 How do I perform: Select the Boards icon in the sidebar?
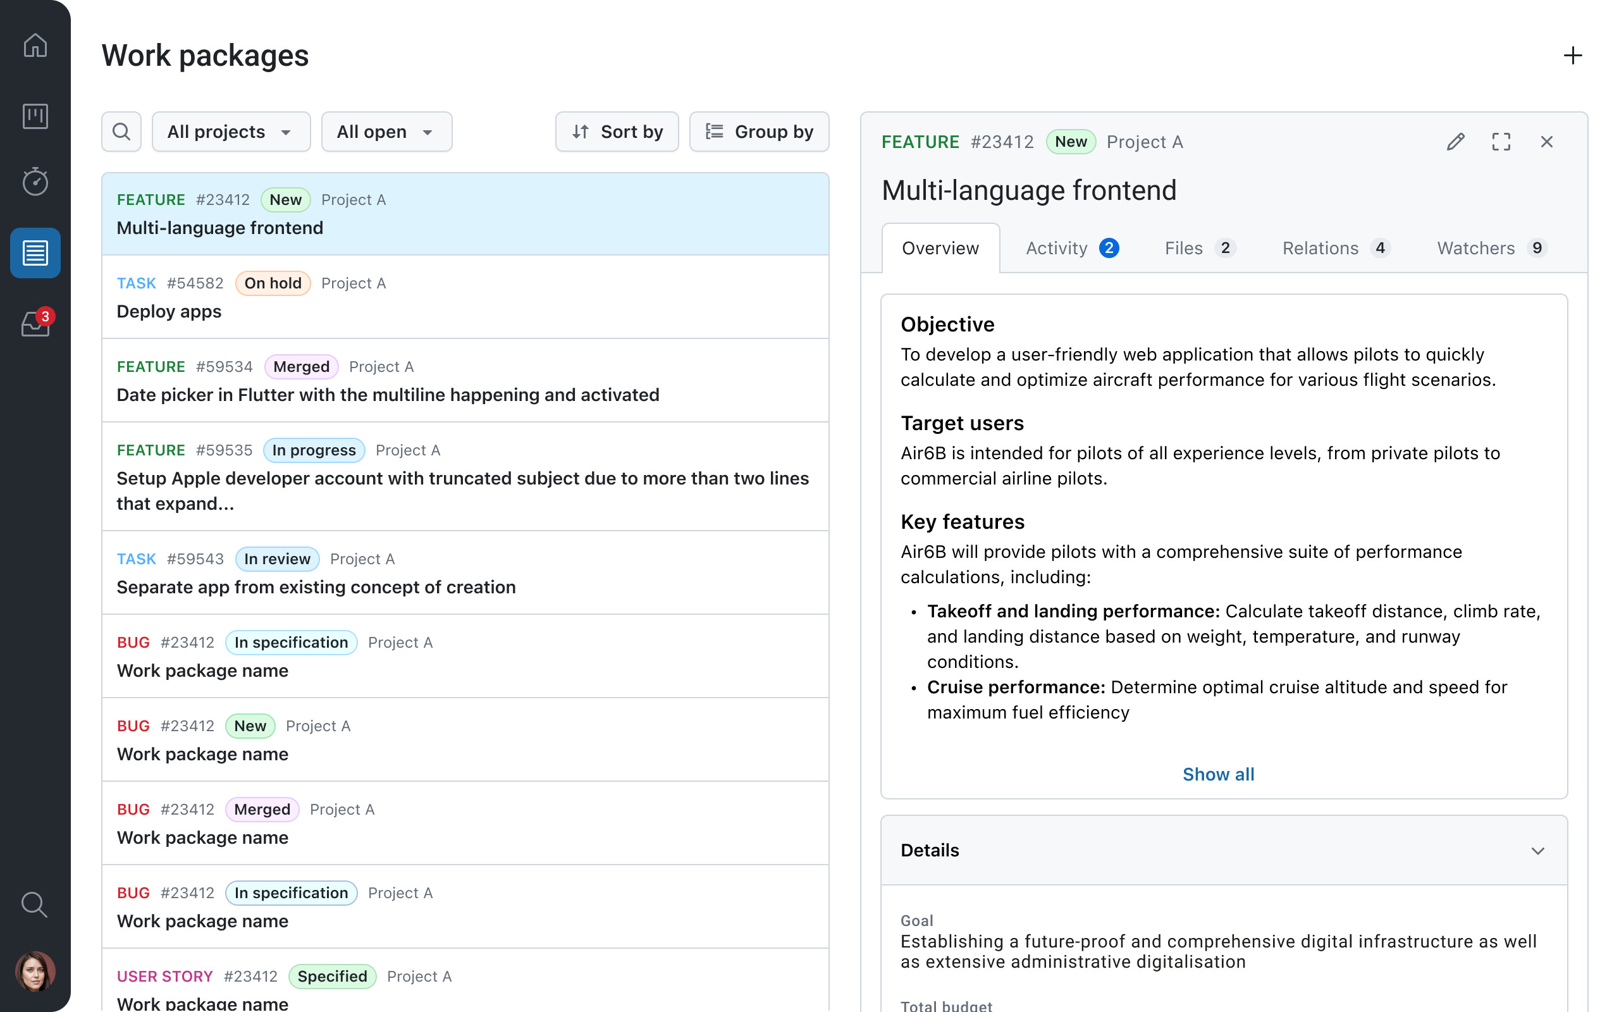point(35,115)
